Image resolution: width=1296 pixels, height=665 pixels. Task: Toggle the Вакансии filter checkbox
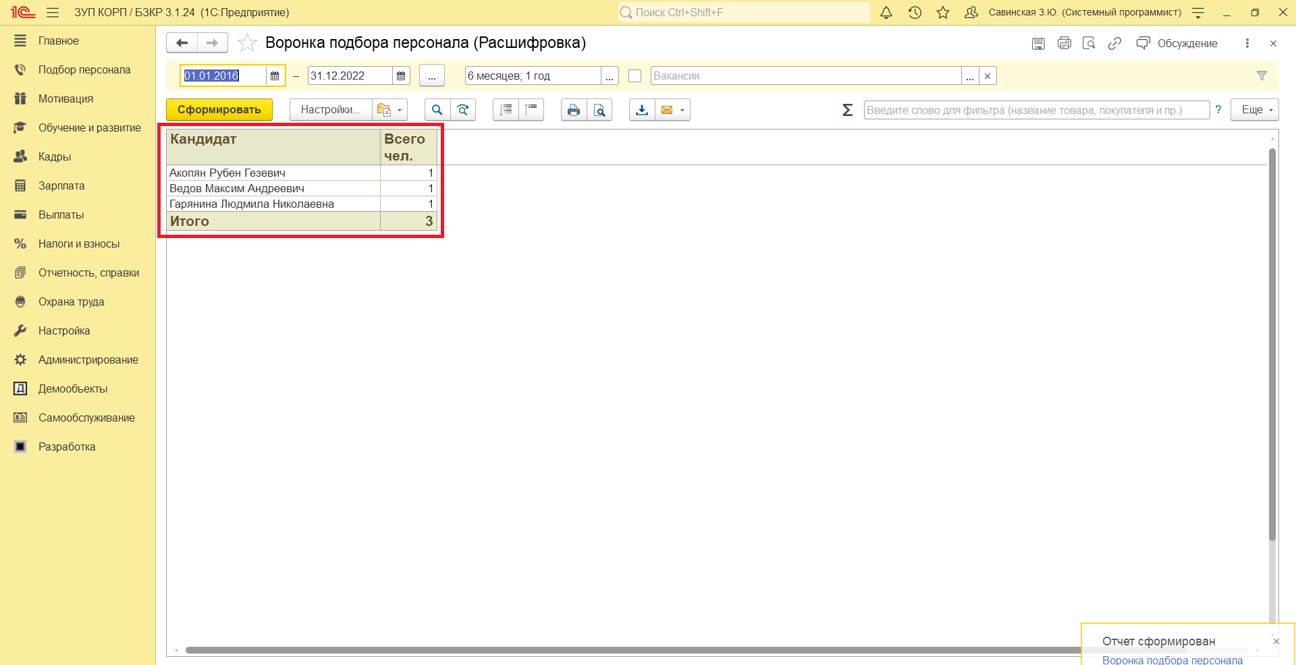click(634, 76)
